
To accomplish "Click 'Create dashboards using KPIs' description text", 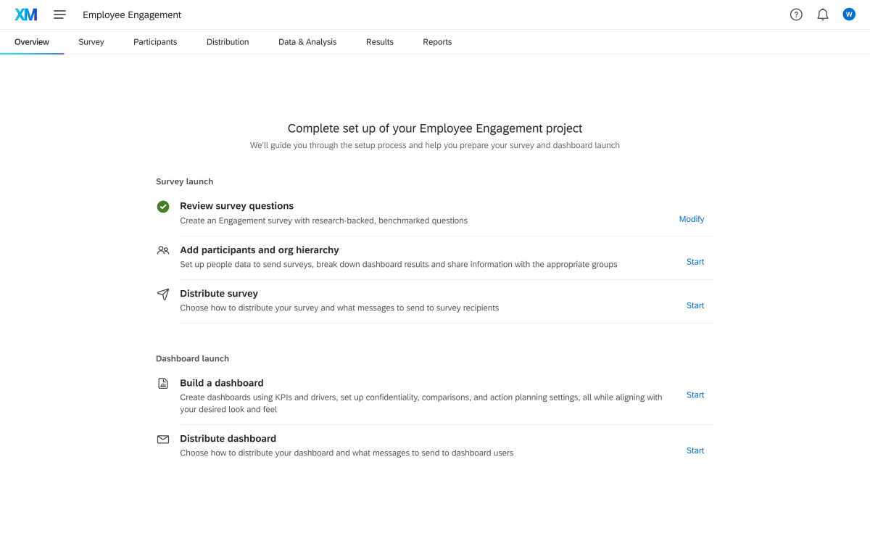I will (421, 403).
